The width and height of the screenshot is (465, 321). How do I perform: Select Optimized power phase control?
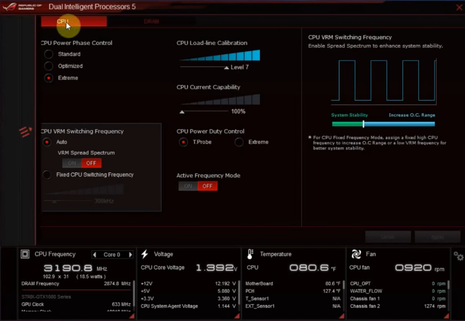(x=48, y=66)
